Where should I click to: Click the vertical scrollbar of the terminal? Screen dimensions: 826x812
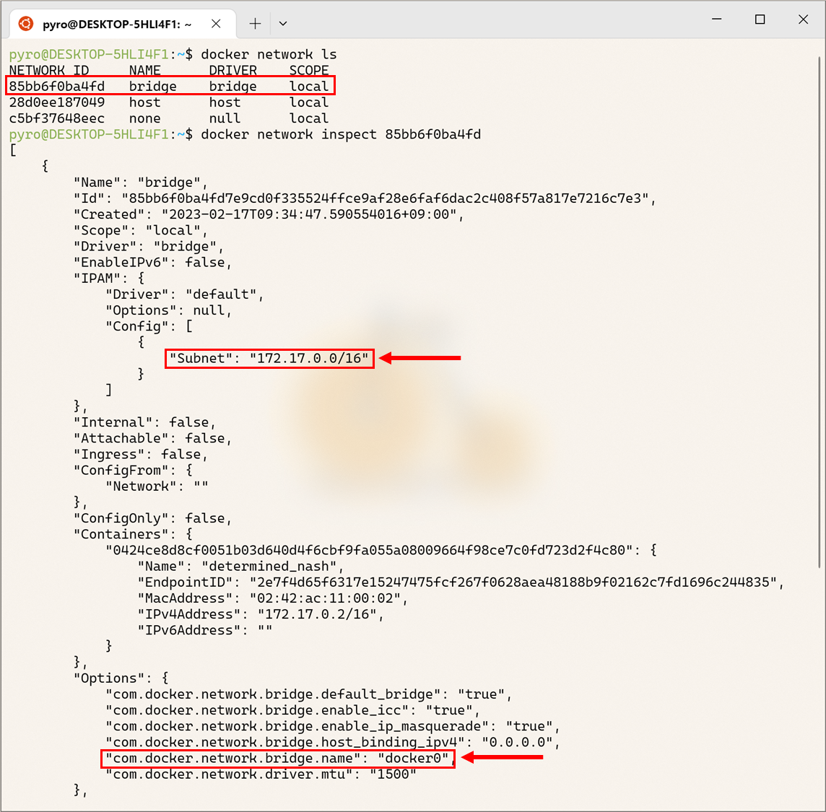821,312
